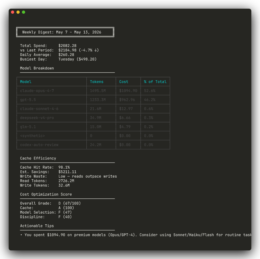Click the Cache Efficiency heading
Screen dimensions: 260x259
coord(38,158)
